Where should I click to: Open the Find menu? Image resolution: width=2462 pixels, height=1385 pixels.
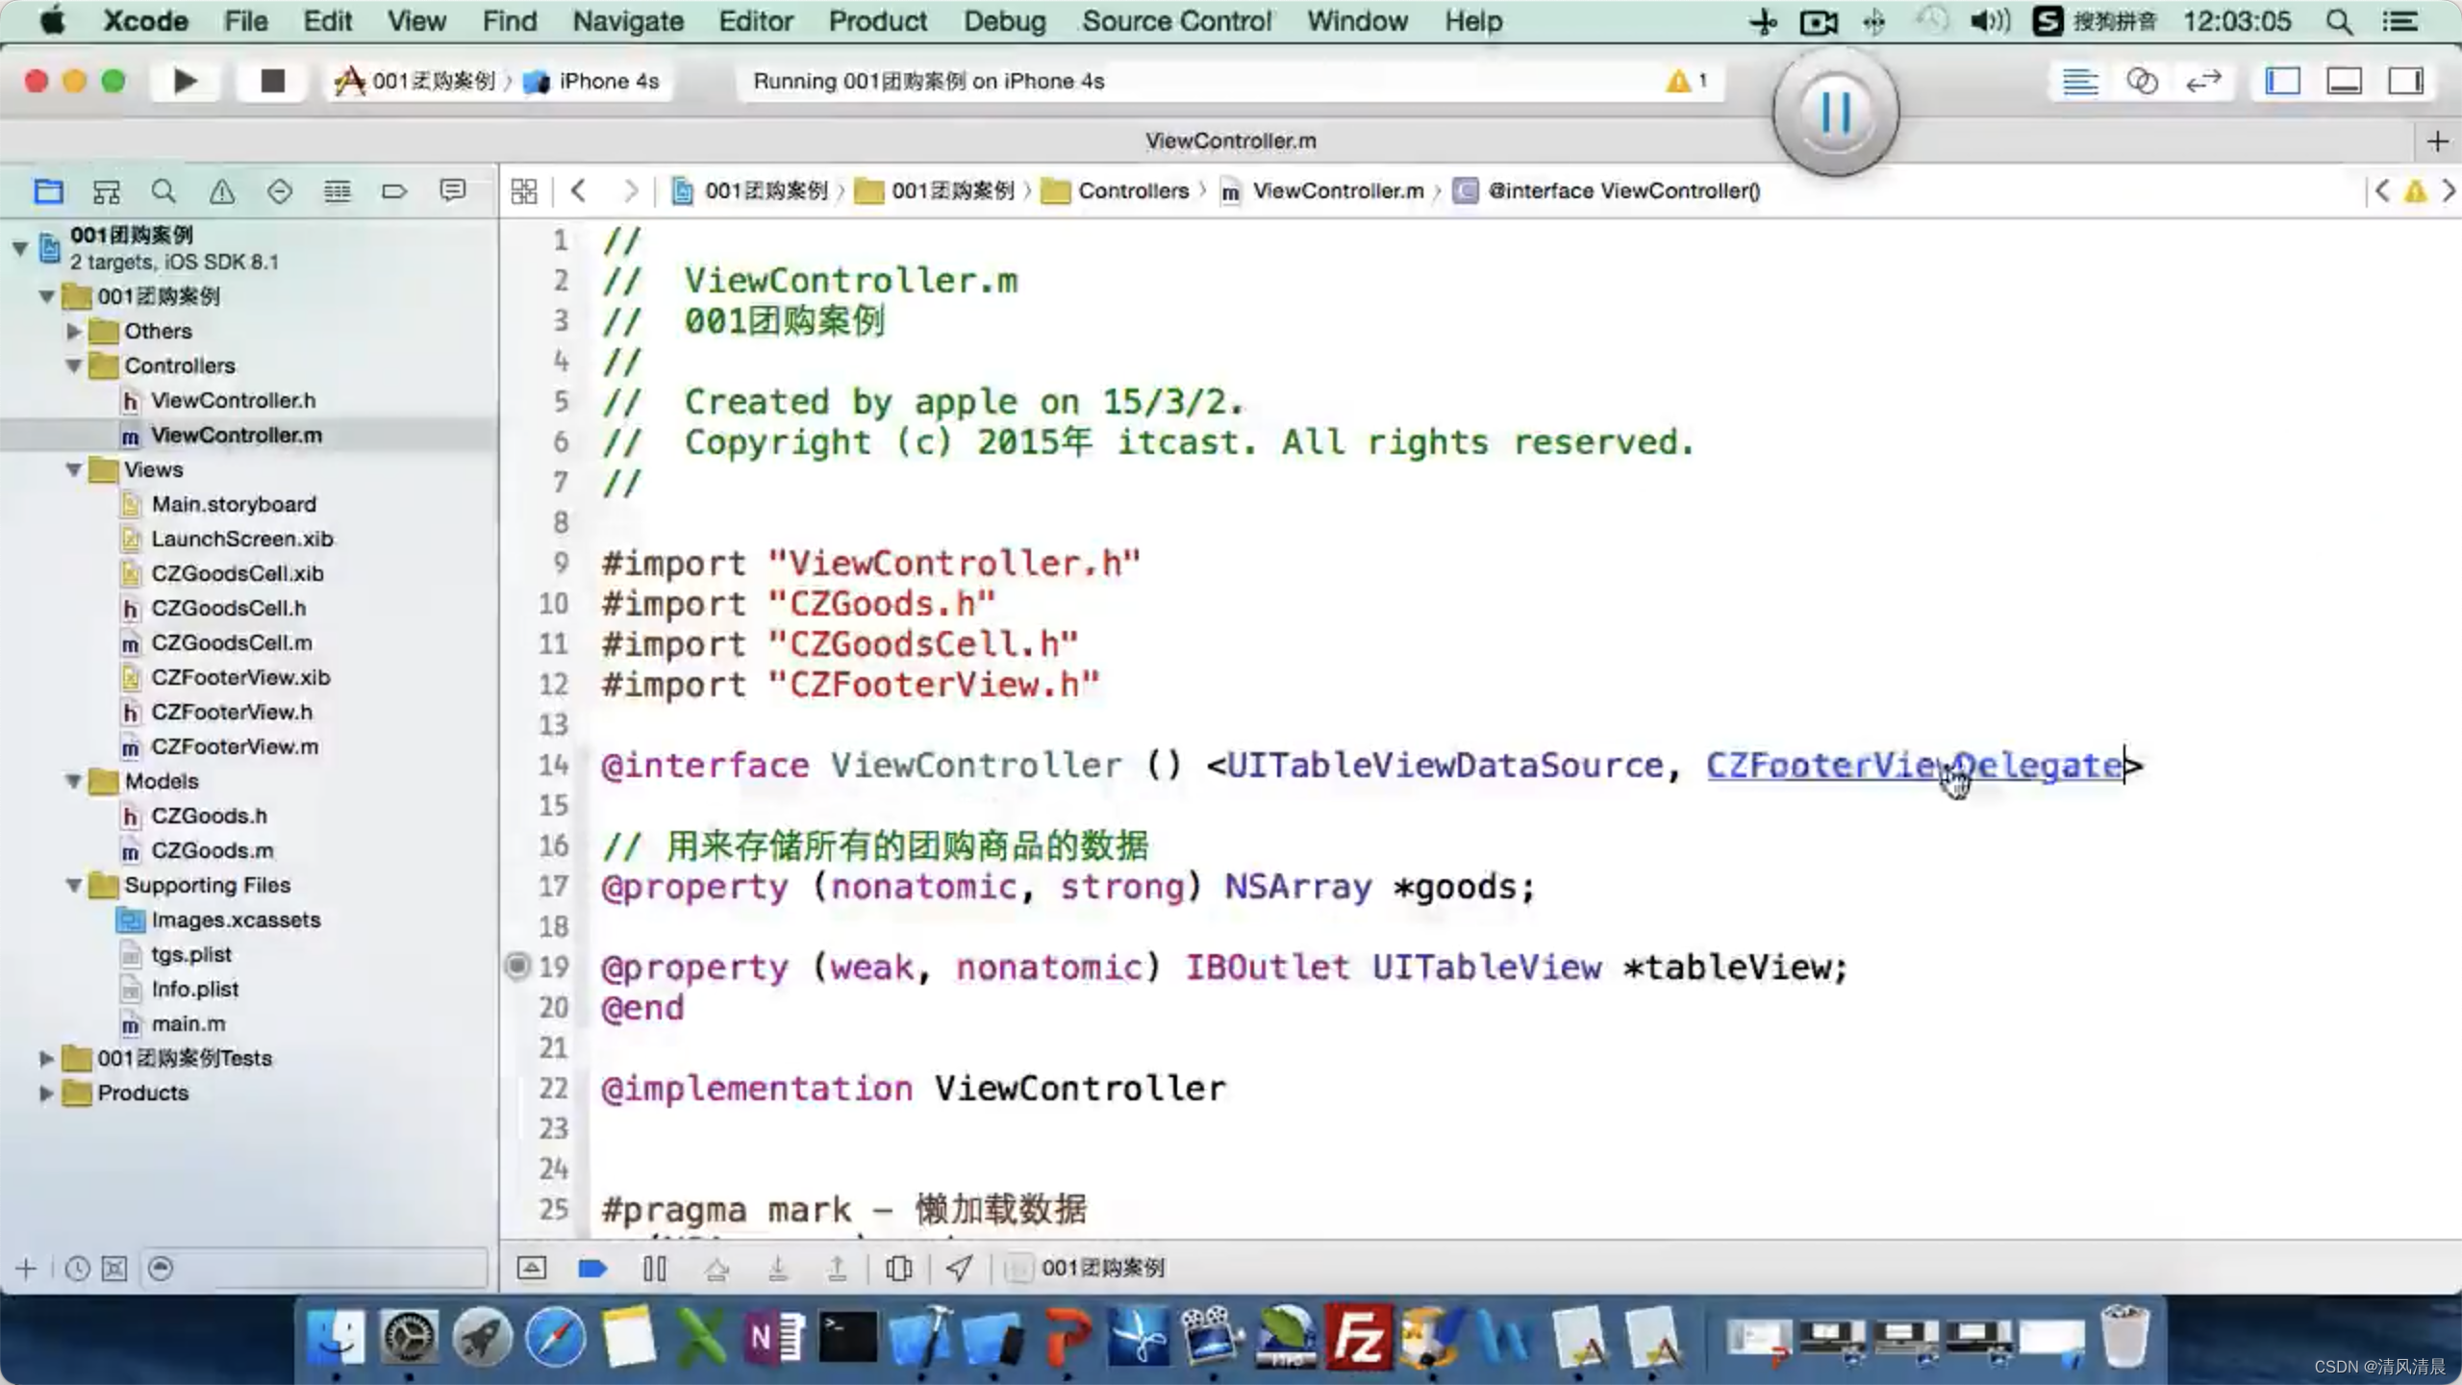tap(509, 21)
